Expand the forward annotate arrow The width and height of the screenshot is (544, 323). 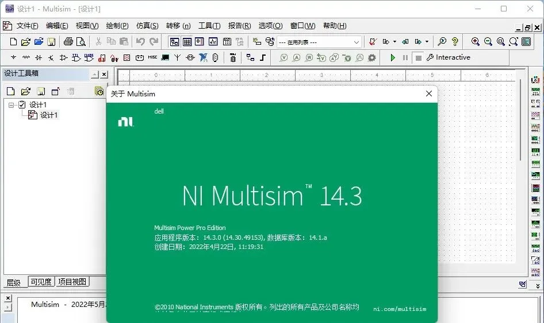coord(427,42)
